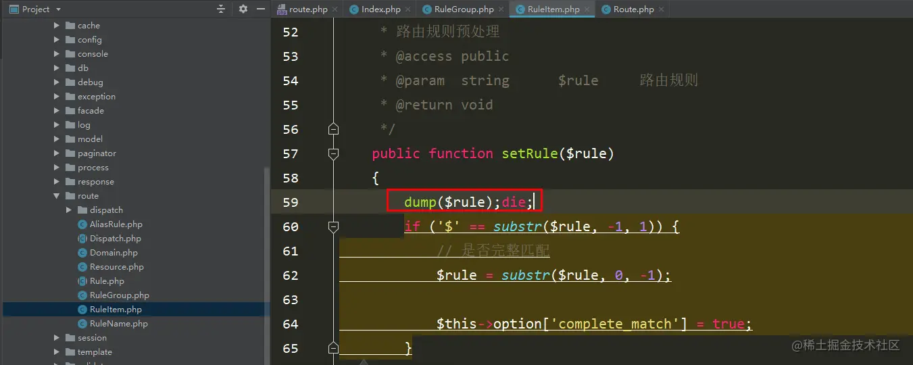Select the console folder icon
This screenshot has width=913, height=365.
pos(70,54)
